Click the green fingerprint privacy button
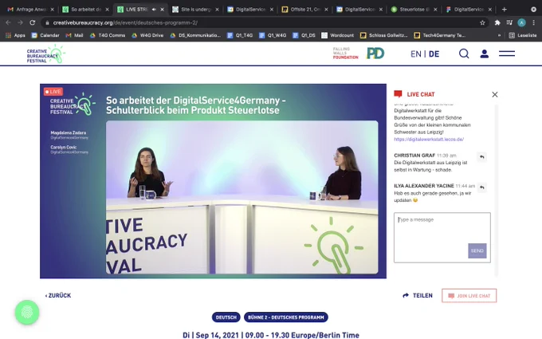This screenshot has height=339, width=542. 27,313
